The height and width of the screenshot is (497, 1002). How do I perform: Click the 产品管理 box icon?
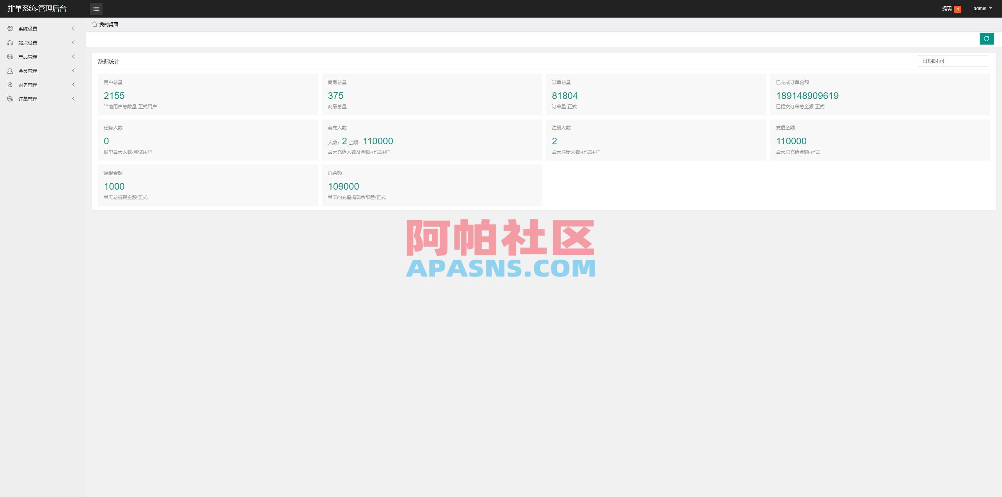(x=10, y=57)
